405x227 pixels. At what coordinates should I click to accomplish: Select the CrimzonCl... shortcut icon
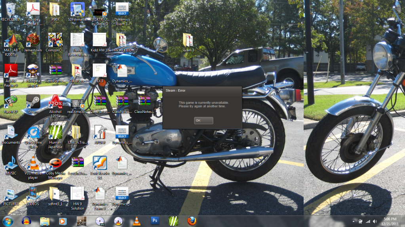[55, 43]
